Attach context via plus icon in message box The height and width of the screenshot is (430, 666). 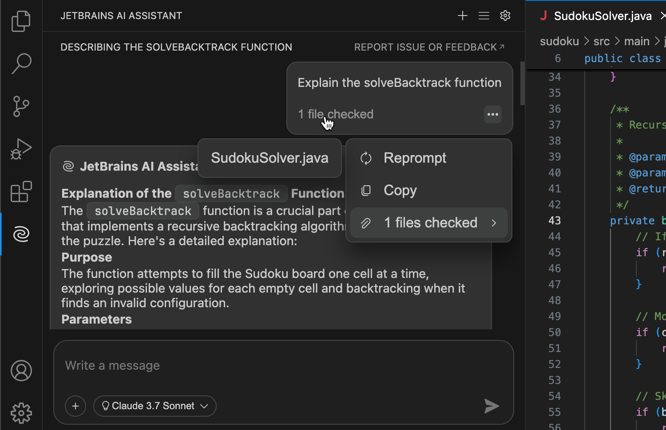click(x=75, y=406)
